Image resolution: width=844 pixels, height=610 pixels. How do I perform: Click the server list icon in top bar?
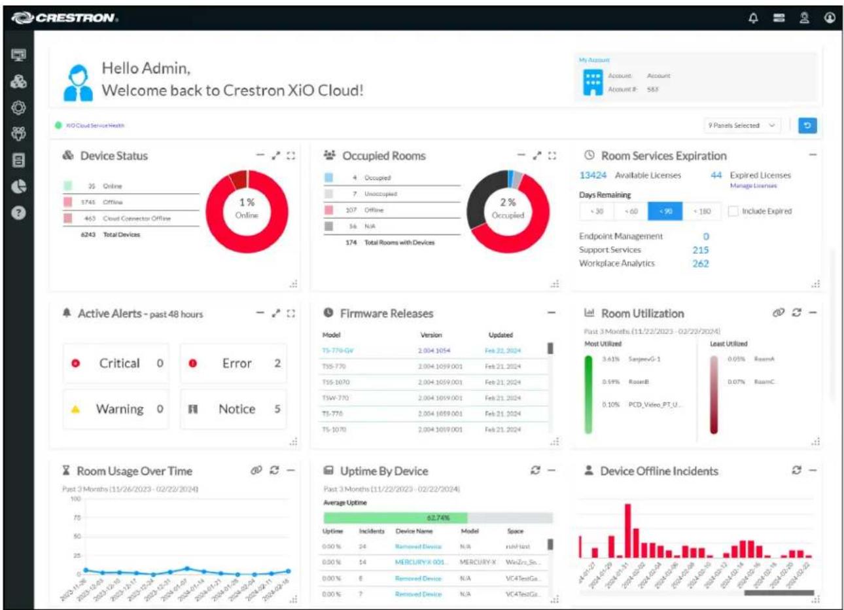point(779,18)
